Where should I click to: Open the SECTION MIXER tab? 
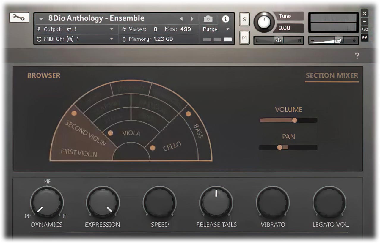click(332, 75)
